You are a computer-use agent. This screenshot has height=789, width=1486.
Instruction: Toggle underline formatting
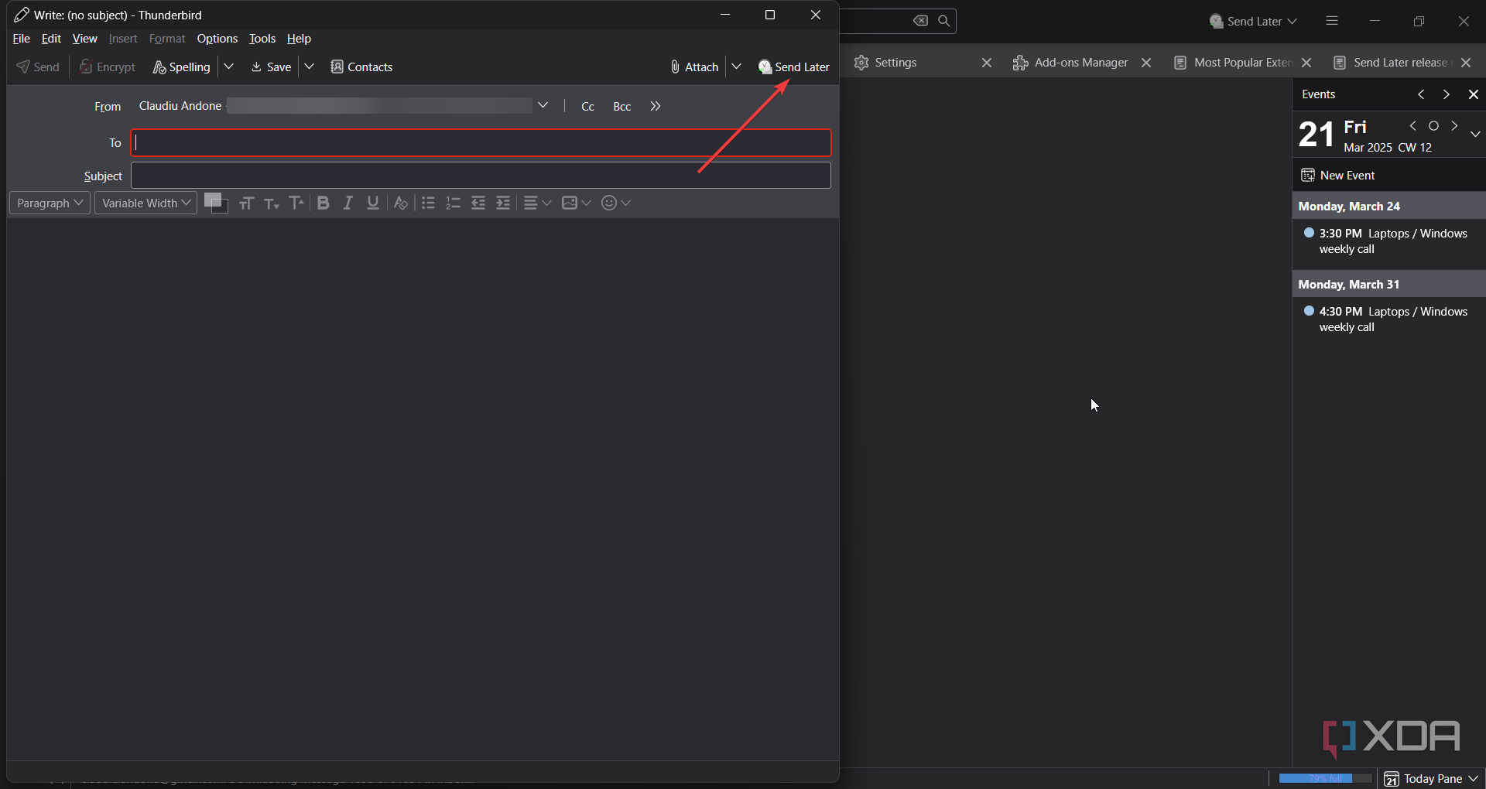tap(373, 203)
